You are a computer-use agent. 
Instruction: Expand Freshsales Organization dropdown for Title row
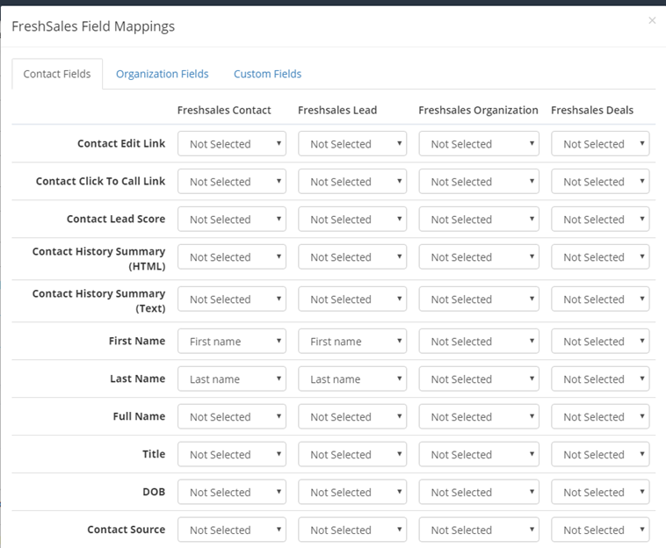[x=479, y=454]
